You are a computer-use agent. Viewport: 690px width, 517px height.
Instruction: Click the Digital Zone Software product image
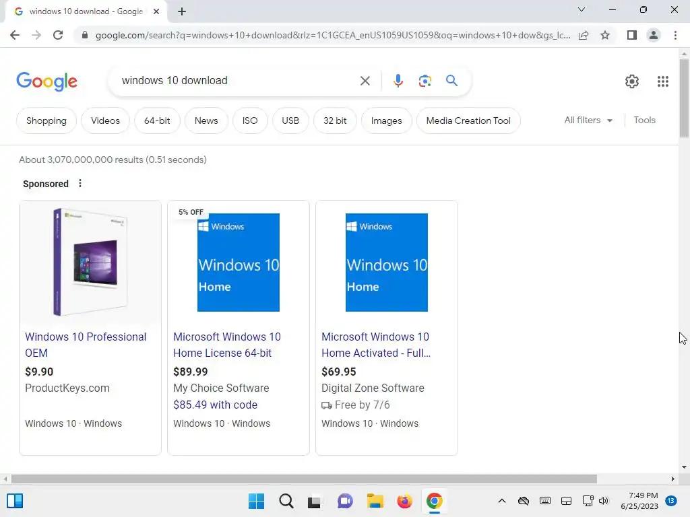(386, 263)
